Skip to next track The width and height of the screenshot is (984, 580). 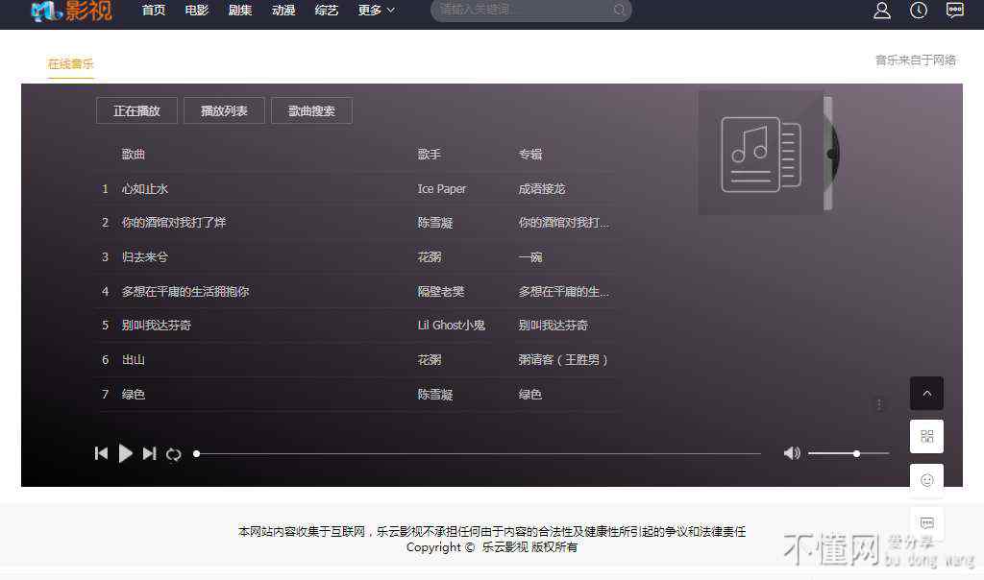coord(149,453)
